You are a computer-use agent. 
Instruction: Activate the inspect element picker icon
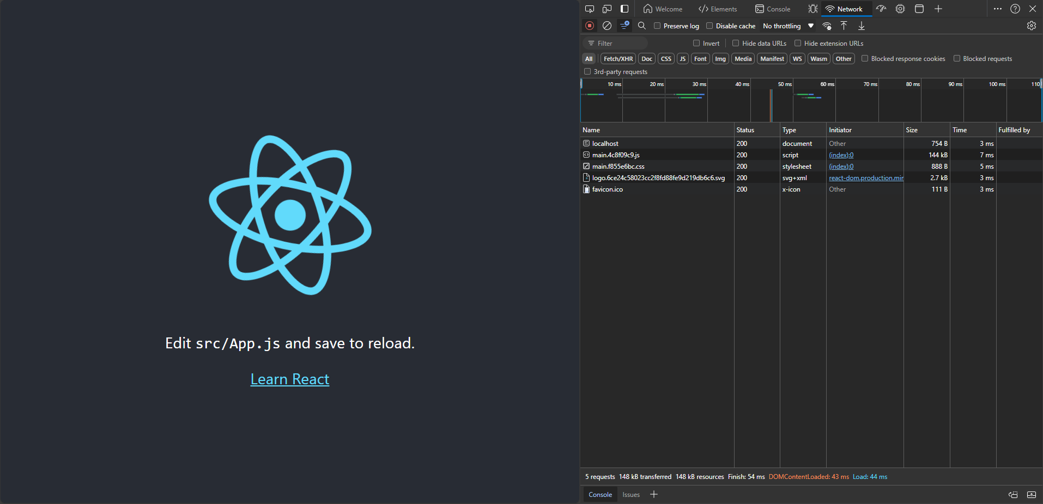pos(590,9)
